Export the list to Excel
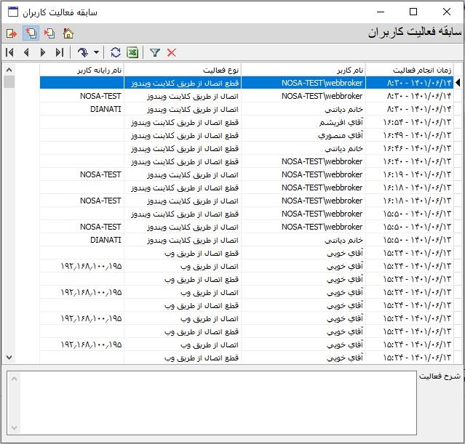 pyautogui.click(x=132, y=52)
